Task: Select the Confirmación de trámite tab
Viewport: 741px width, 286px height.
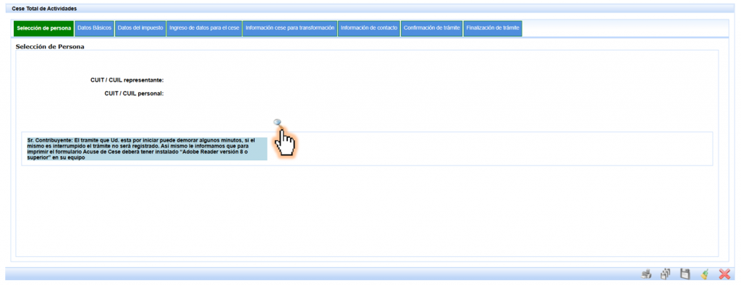Action: tap(432, 28)
